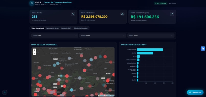The width and height of the screenshot is (206, 97).
Task: Switch to Visão Operacional tab
Action: [38, 28]
